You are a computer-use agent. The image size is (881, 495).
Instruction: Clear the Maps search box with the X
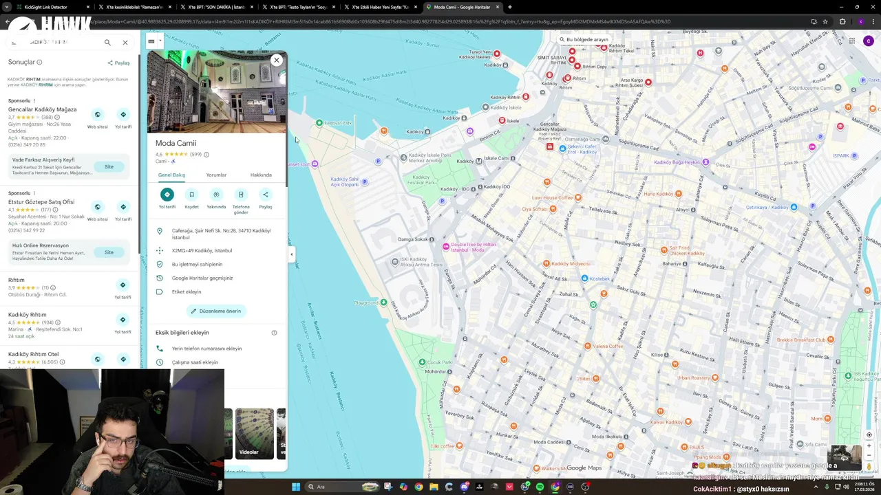(x=125, y=43)
